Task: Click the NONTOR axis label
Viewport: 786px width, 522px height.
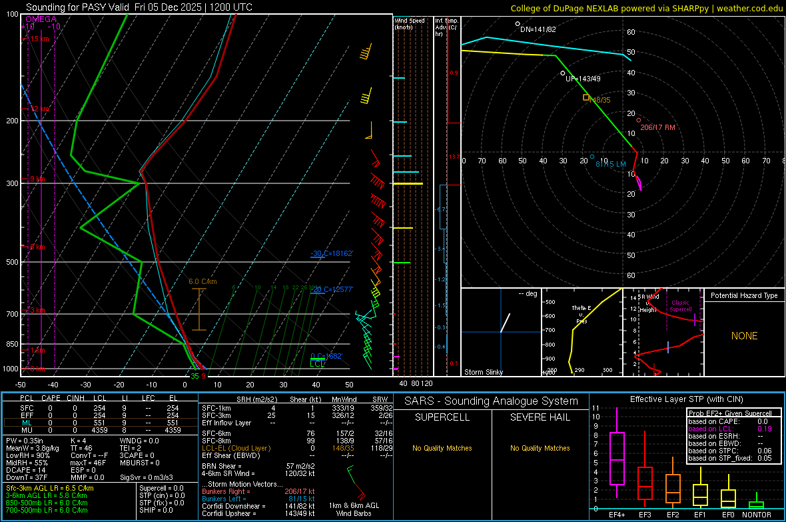Action: click(757, 515)
